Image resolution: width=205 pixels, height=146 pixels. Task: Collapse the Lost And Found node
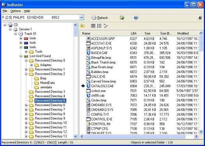point(21,56)
